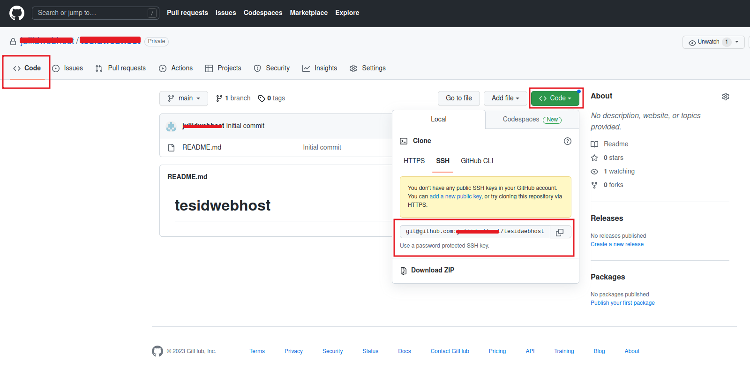Image resolution: width=750 pixels, height=385 pixels.
Task: Open the footer Docs link
Action: click(x=405, y=352)
